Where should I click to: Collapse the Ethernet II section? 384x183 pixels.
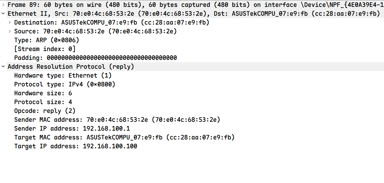3,14
